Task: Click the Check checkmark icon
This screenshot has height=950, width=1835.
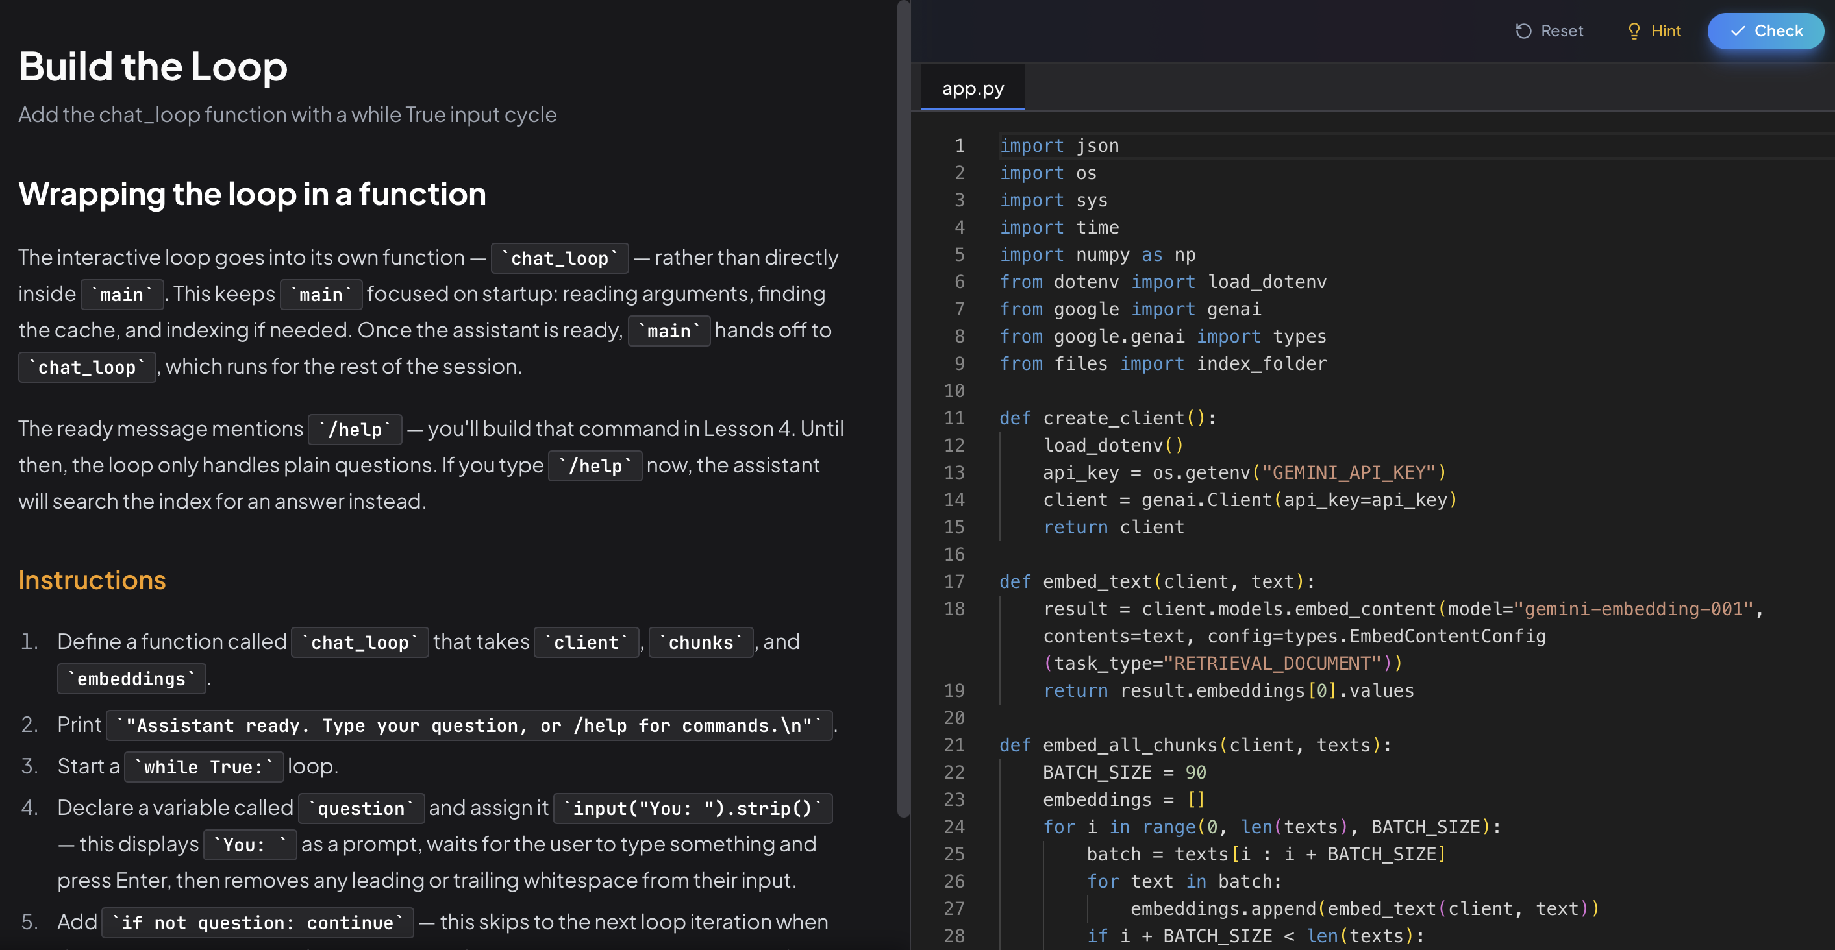Action: pos(1738,30)
